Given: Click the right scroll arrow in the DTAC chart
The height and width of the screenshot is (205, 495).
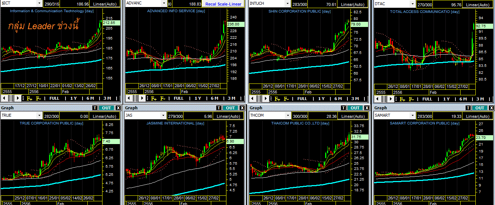Looking at the screenshot, I should tap(391, 99).
